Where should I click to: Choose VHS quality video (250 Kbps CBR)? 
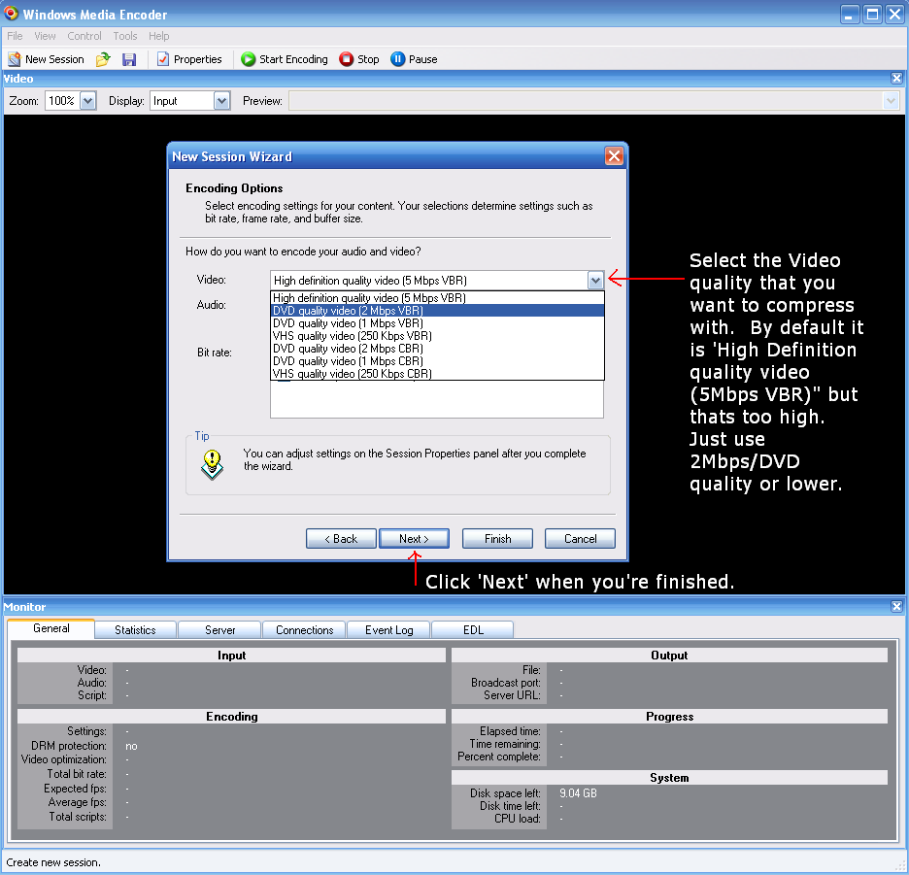pos(352,374)
